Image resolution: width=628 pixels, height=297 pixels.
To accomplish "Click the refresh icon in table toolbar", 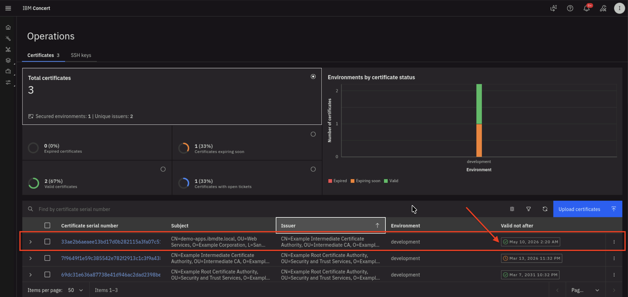I will coord(545,209).
